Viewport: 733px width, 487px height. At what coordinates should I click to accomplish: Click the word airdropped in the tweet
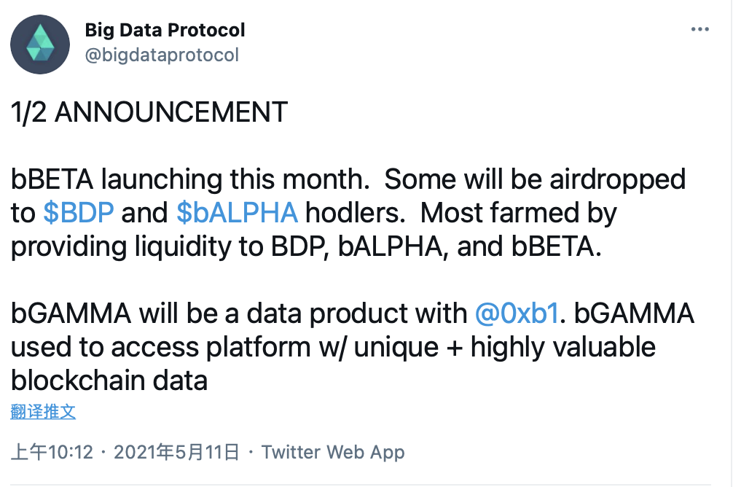618,181
